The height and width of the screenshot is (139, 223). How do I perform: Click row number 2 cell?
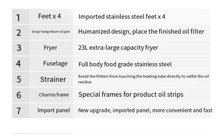point(19,32)
